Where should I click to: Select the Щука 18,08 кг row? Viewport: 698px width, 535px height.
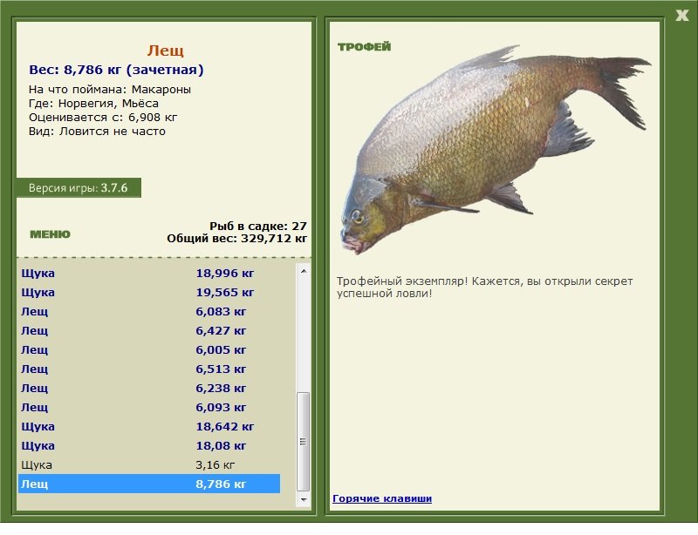pos(149,445)
